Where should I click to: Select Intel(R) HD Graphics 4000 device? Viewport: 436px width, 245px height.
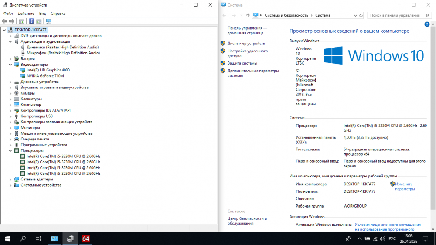pos(48,70)
